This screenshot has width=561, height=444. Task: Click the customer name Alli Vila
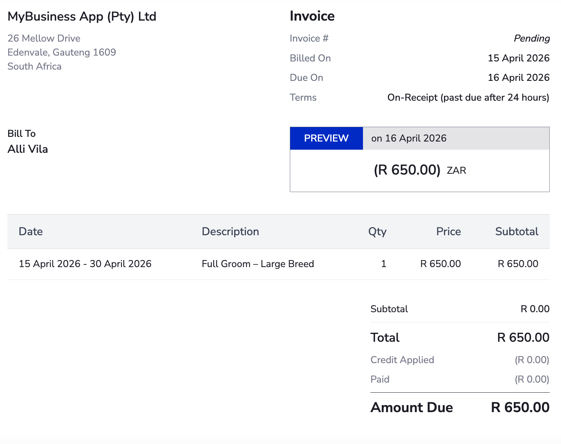click(28, 149)
